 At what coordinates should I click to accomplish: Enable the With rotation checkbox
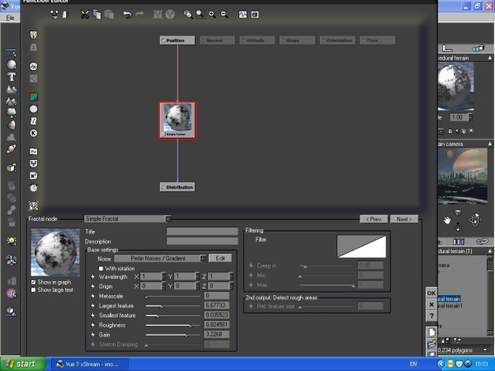[x=101, y=269]
